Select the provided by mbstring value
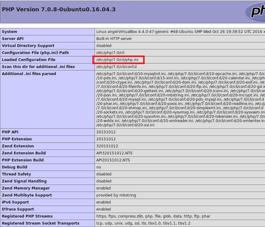 point(116,195)
